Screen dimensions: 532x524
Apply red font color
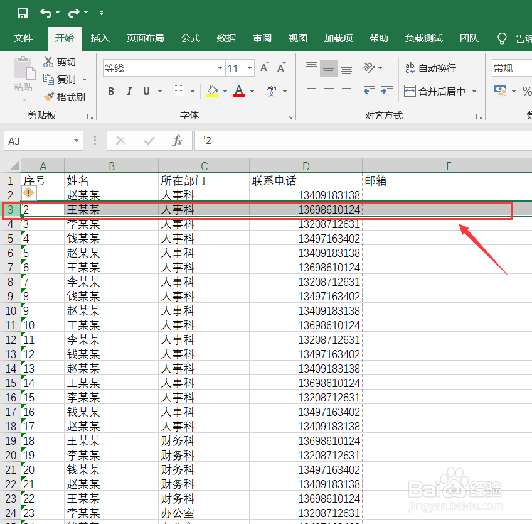239,91
